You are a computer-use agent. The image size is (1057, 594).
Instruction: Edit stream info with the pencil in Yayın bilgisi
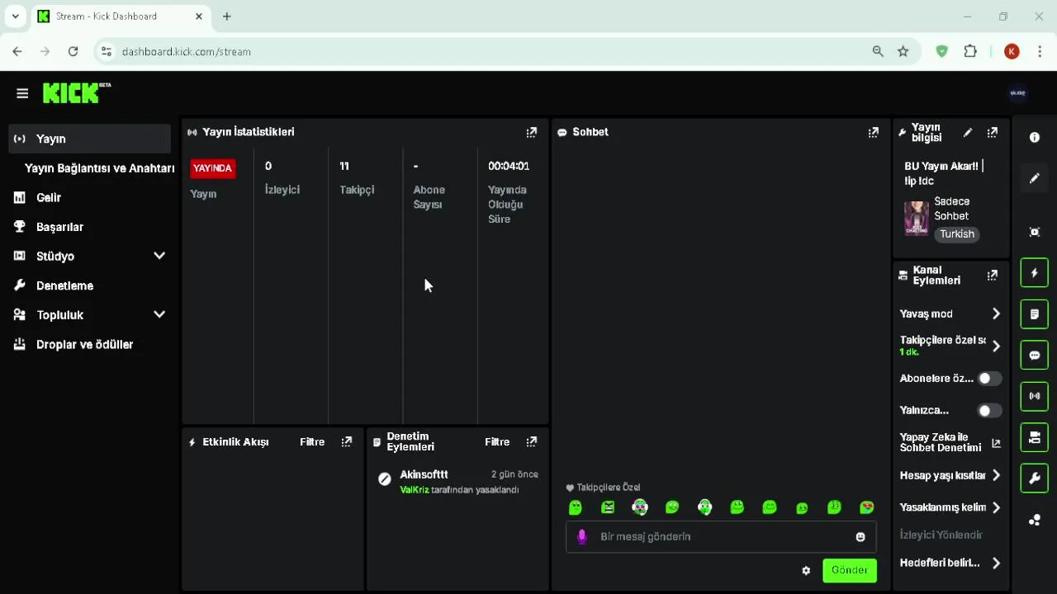(968, 132)
